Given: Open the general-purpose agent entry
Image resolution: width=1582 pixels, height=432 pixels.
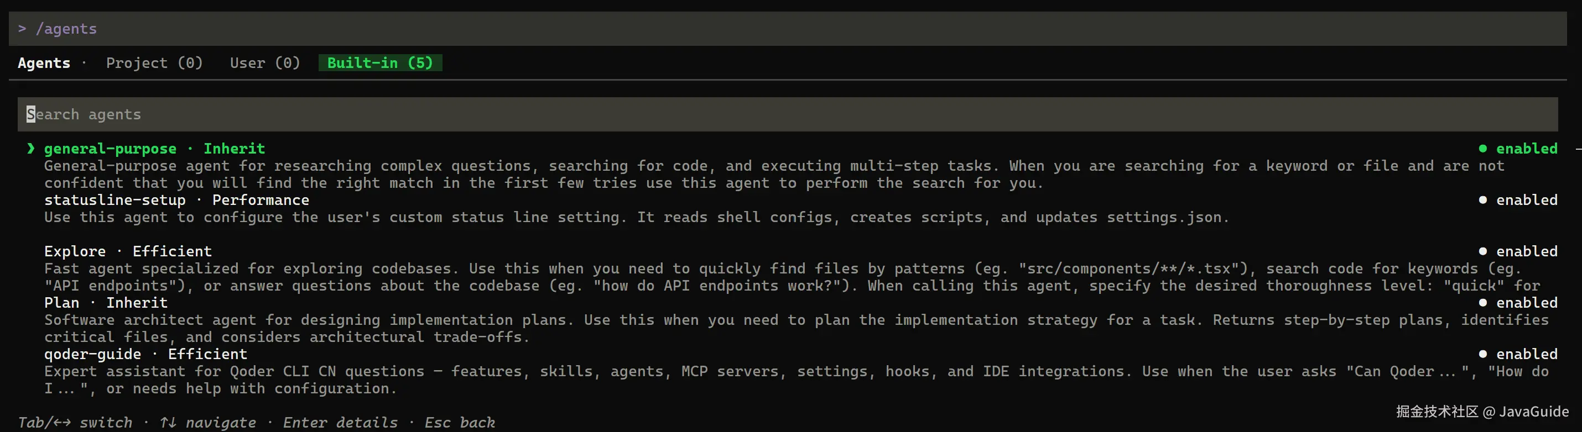Looking at the screenshot, I should coord(110,149).
